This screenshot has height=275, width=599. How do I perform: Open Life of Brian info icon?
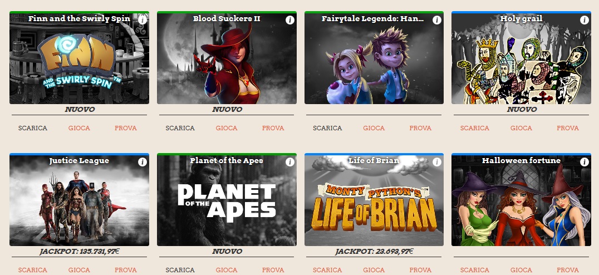pyautogui.click(x=437, y=162)
